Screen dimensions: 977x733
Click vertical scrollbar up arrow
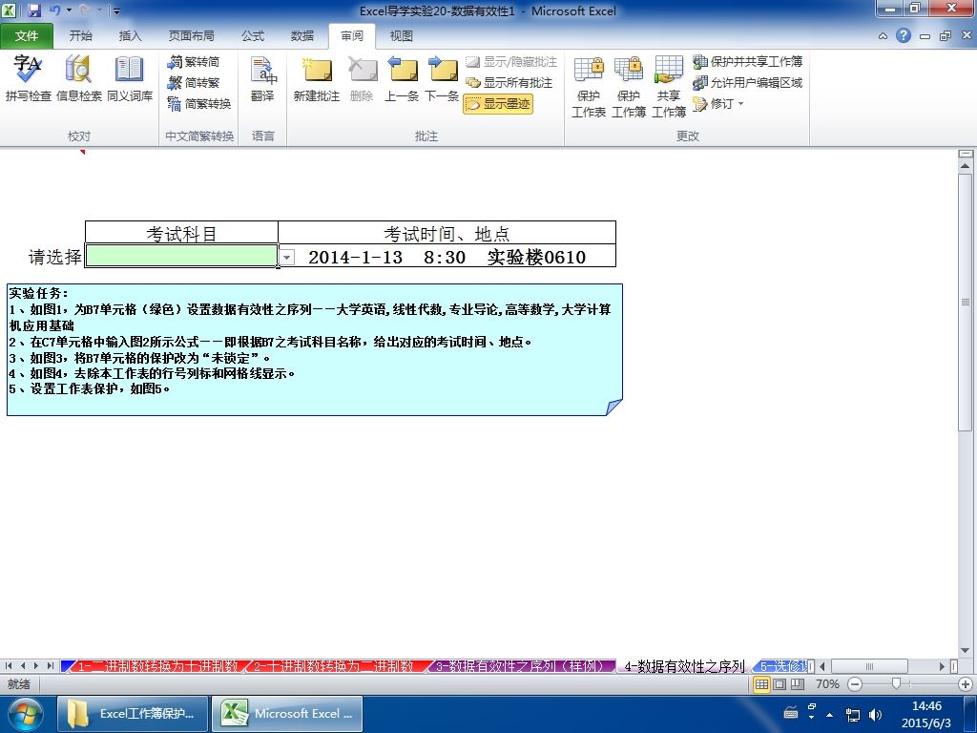(966, 166)
